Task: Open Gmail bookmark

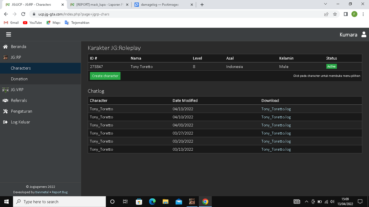Action: tap(11, 23)
